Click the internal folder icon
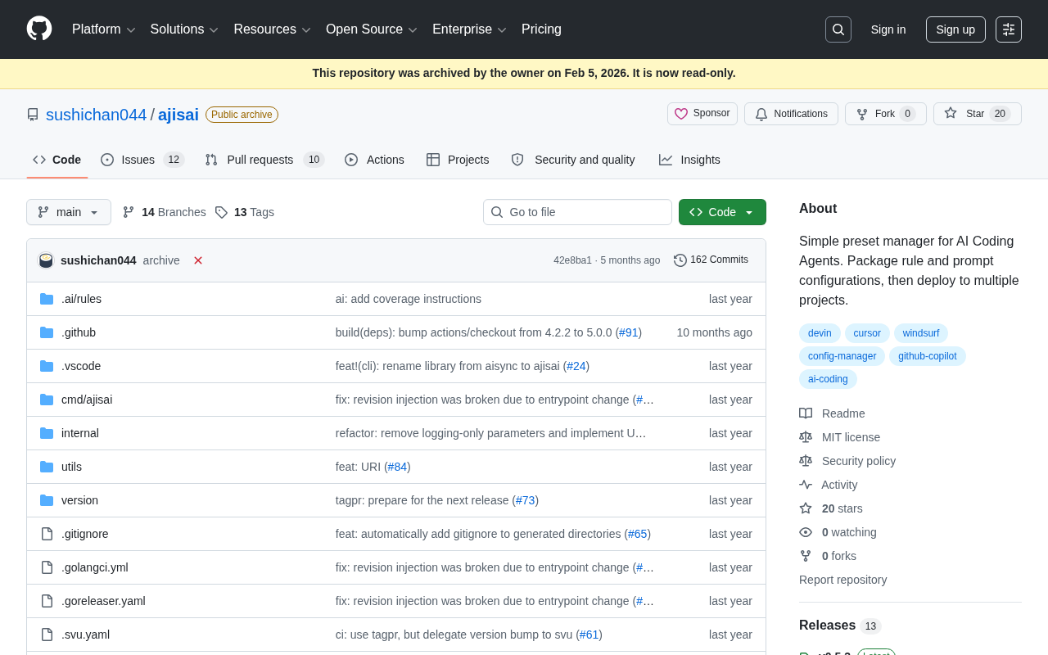This screenshot has width=1048, height=655. (47, 433)
